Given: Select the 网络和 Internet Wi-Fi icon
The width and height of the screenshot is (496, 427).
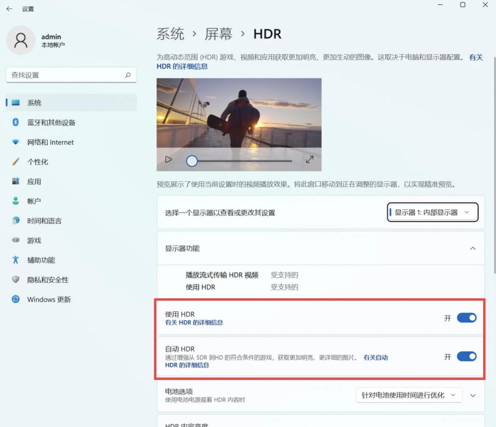Looking at the screenshot, I should [16, 142].
